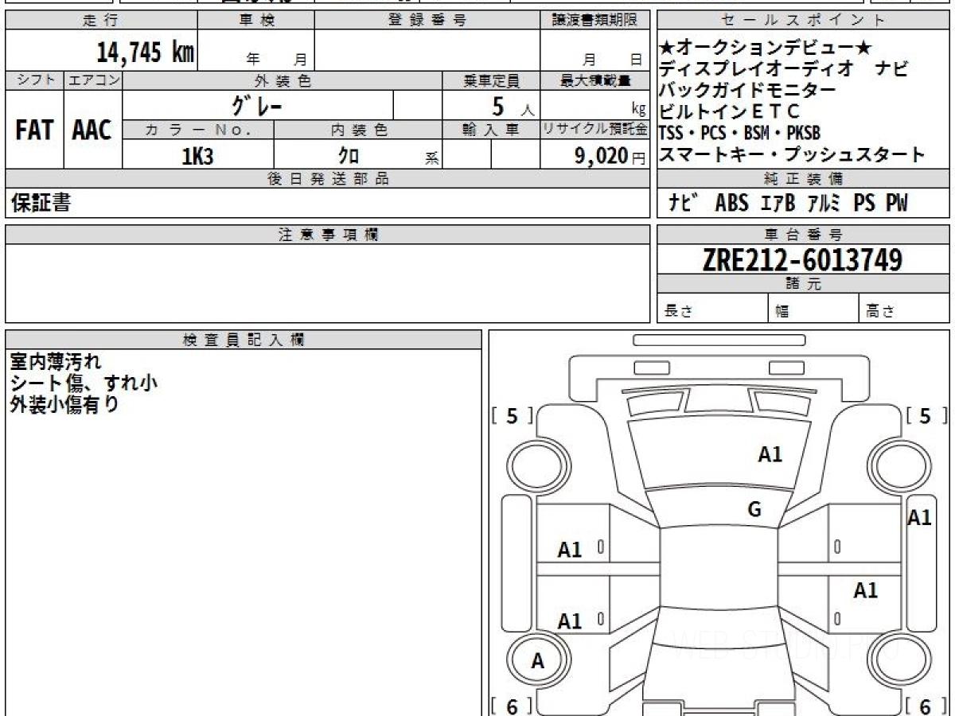Click the 外装色 label

(x=283, y=80)
